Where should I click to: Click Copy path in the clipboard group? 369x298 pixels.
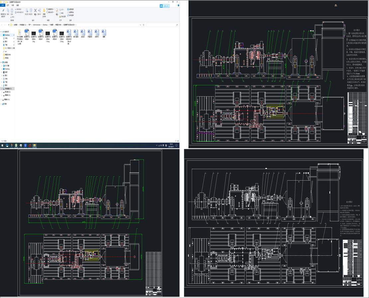click(x=19, y=9)
